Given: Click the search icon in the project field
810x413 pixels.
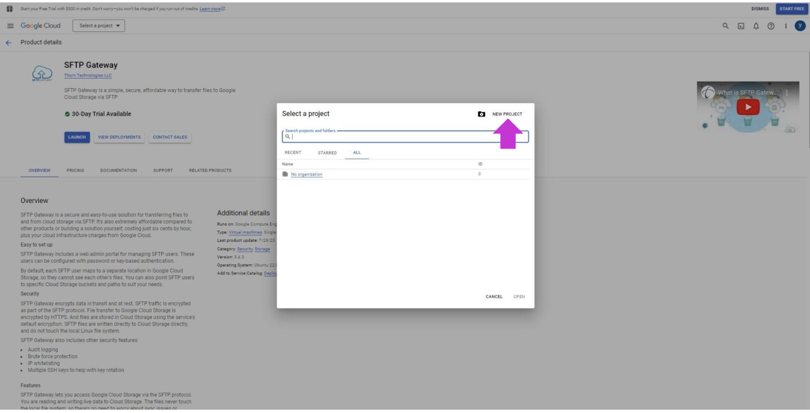Looking at the screenshot, I should [x=288, y=137].
